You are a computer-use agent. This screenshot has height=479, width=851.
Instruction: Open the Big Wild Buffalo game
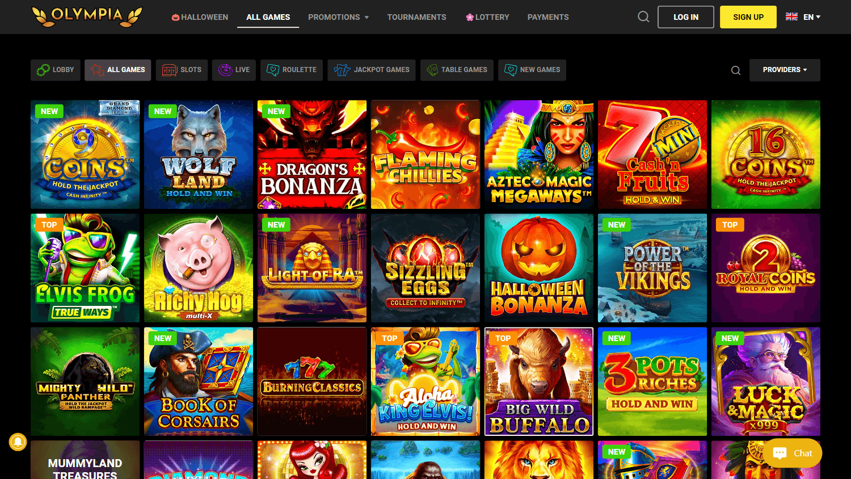pos(539,381)
